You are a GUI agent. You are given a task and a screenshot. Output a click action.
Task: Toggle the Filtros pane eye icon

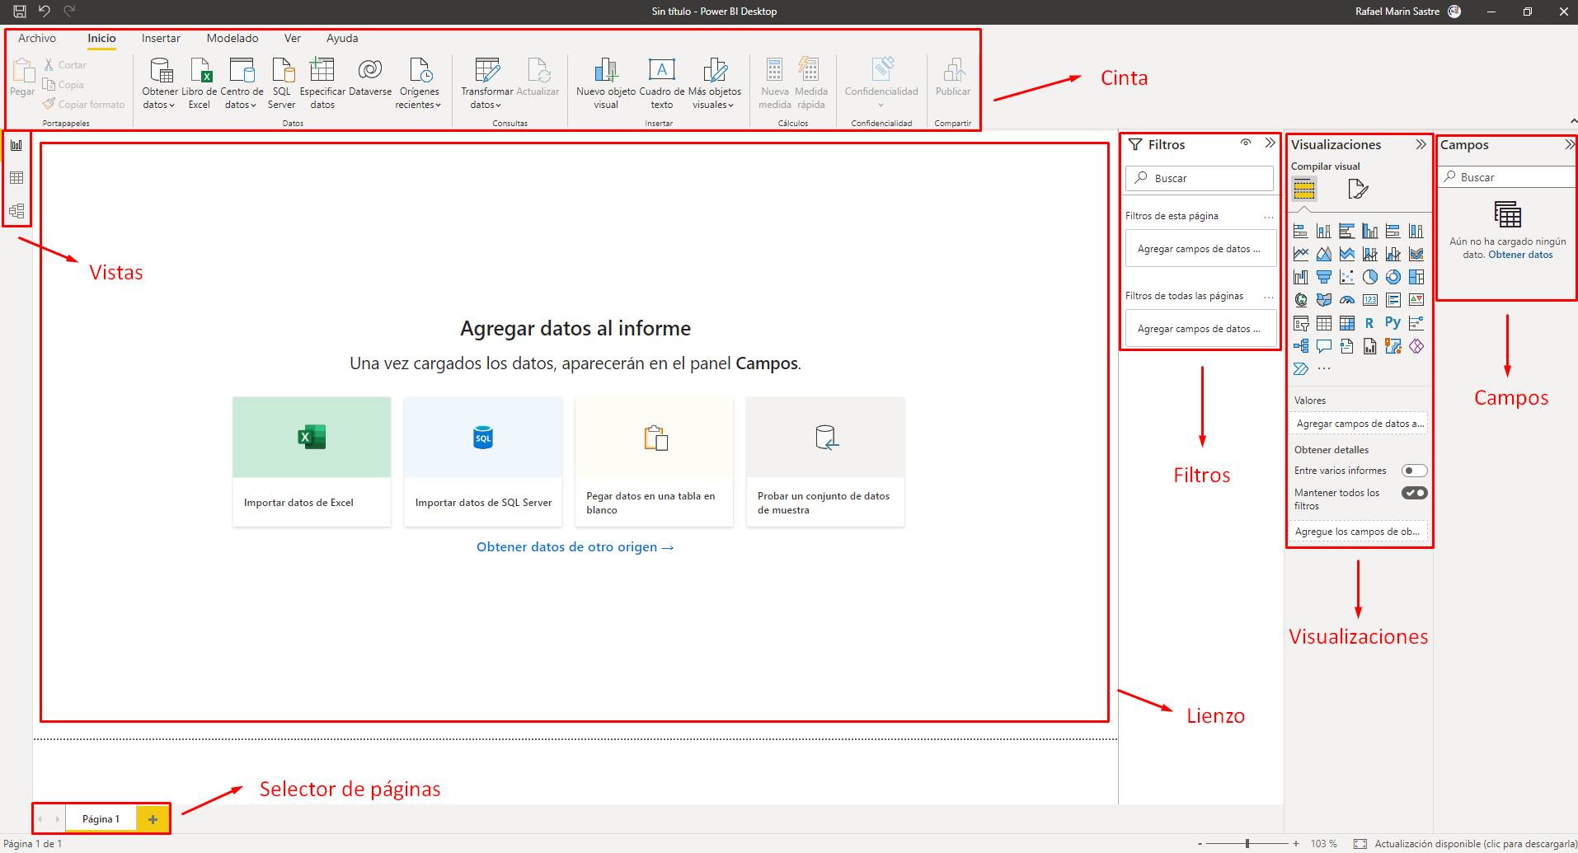pos(1246,143)
